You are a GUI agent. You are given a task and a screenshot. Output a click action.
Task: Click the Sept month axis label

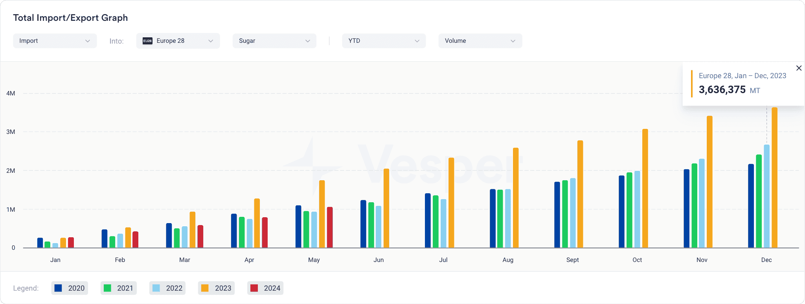click(572, 260)
